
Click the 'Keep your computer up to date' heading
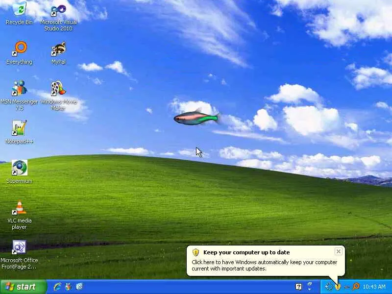(x=246, y=252)
